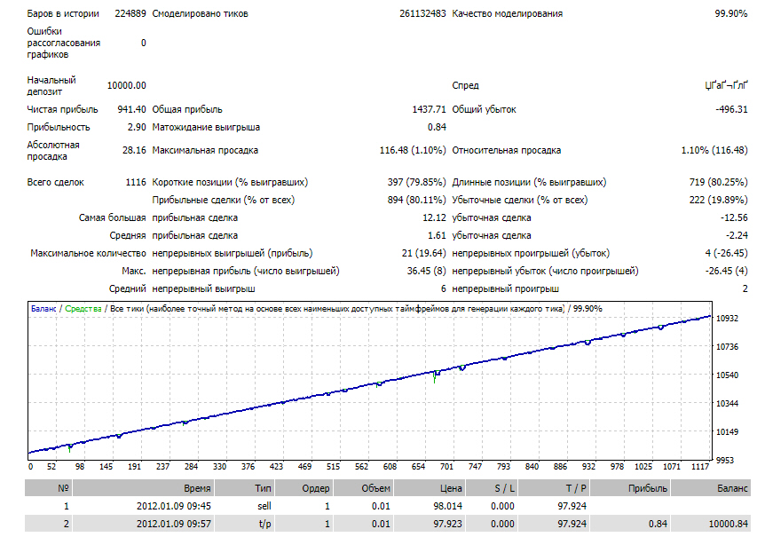
Task: Click the 'Баров в истории' label
Action: (x=63, y=13)
